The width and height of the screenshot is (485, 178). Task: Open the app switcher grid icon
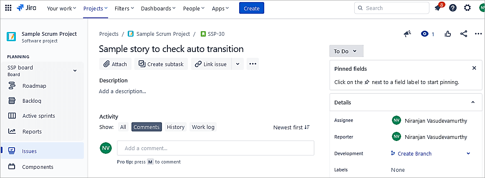click(x=8, y=8)
